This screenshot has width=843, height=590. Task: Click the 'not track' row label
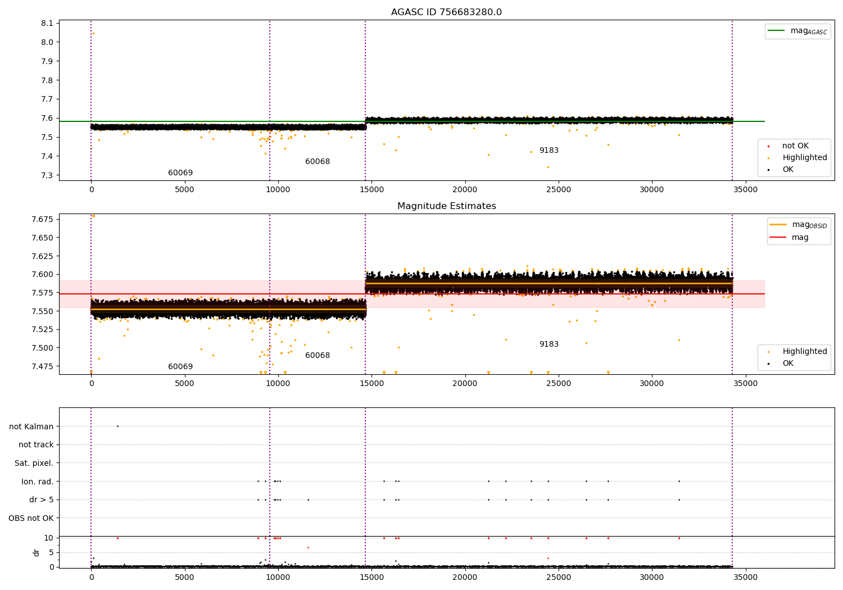pyautogui.click(x=36, y=445)
